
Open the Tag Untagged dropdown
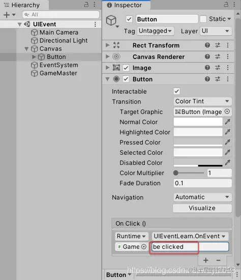(x=156, y=31)
